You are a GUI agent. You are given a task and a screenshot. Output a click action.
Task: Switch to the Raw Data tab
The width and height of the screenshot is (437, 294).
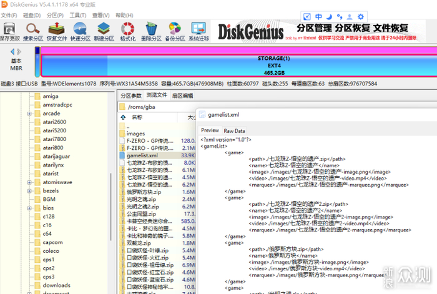[235, 130]
